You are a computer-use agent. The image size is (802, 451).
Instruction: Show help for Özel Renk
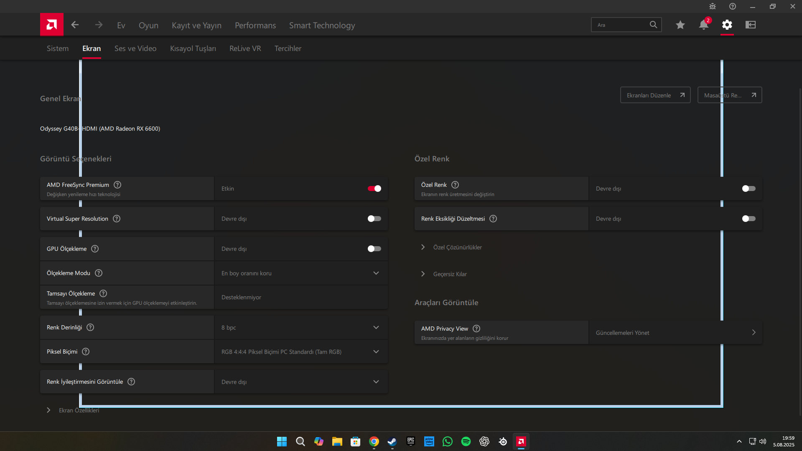[455, 185]
